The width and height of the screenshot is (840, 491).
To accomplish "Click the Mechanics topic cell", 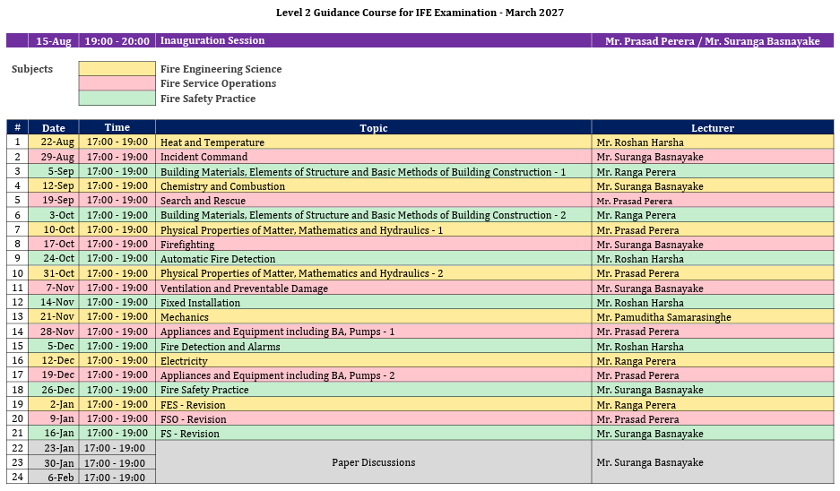I will (374, 317).
